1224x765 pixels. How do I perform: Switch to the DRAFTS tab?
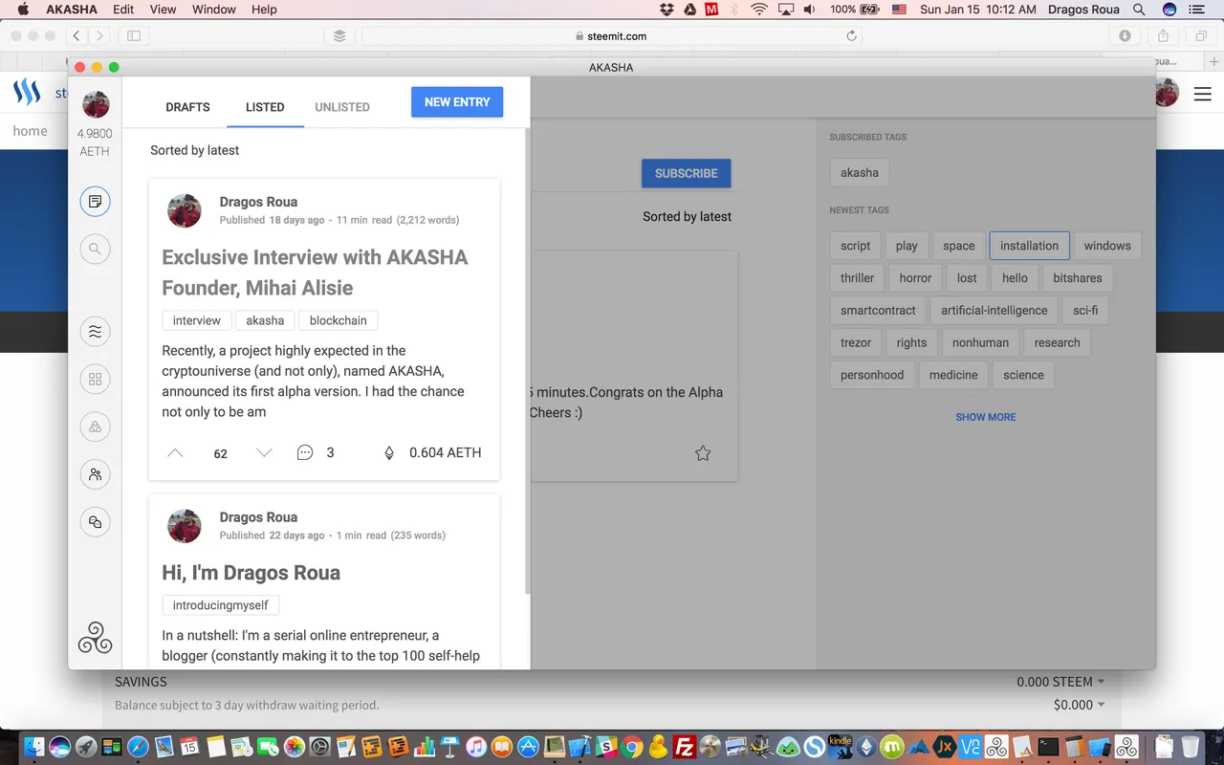[x=187, y=107]
